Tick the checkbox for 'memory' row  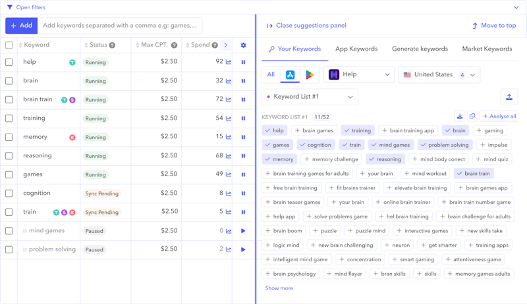coord(9,138)
